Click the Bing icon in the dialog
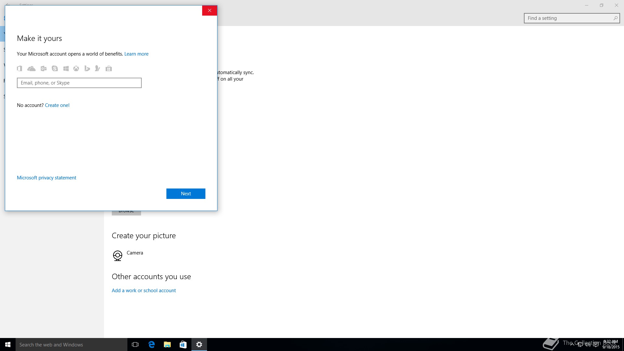Image resolution: width=624 pixels, height=351 pixels. [x=87, y=68]
